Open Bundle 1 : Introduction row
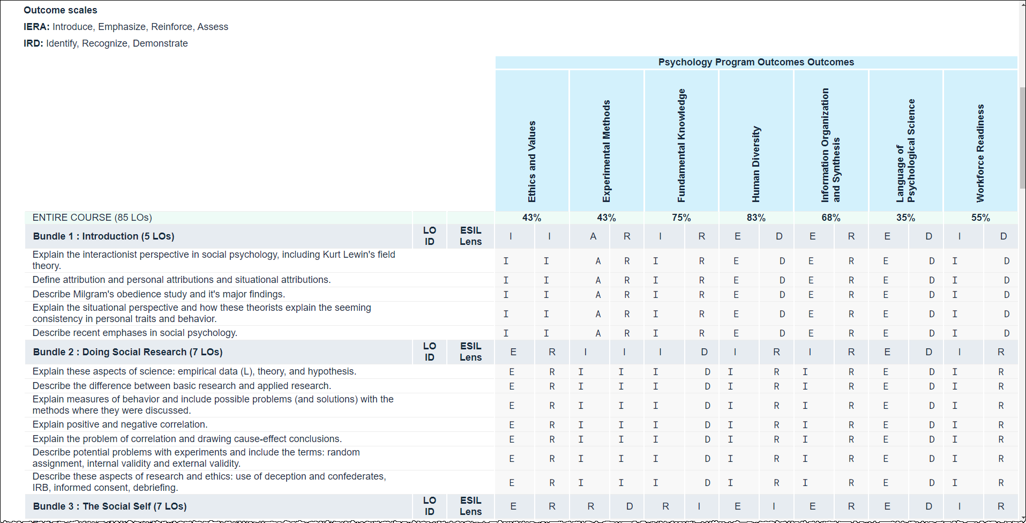The height and width of the screenshot is (523, 1026). pos(103,236)
